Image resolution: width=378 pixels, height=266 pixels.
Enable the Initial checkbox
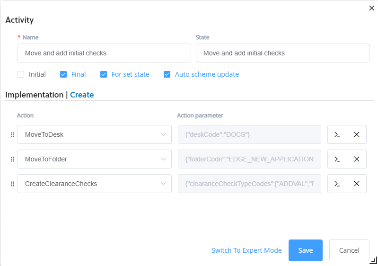pos(21,74)
